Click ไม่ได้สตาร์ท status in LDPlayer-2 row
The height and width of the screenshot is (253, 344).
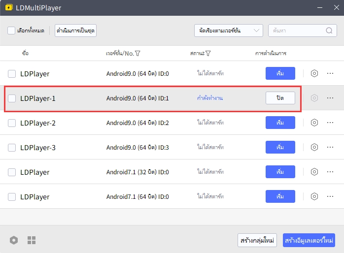pos(210,123)
